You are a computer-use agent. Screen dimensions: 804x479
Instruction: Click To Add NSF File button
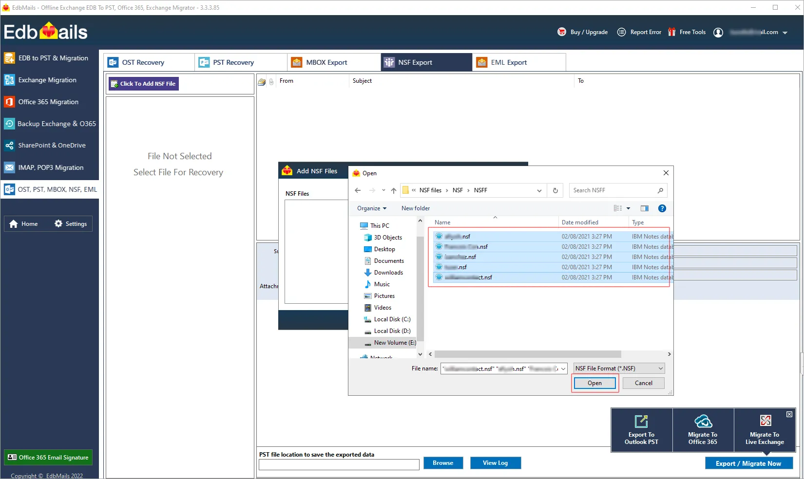click(x=143, y=84)
